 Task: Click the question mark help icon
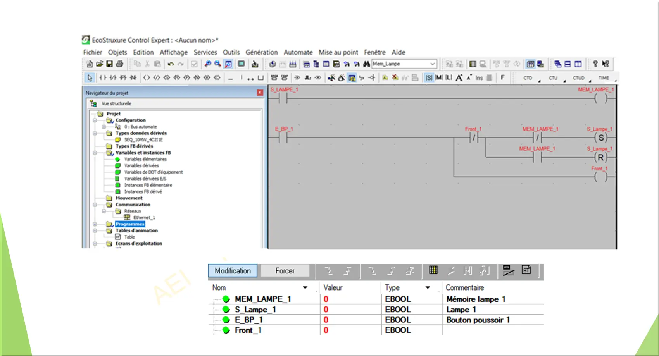click(595, 64)
